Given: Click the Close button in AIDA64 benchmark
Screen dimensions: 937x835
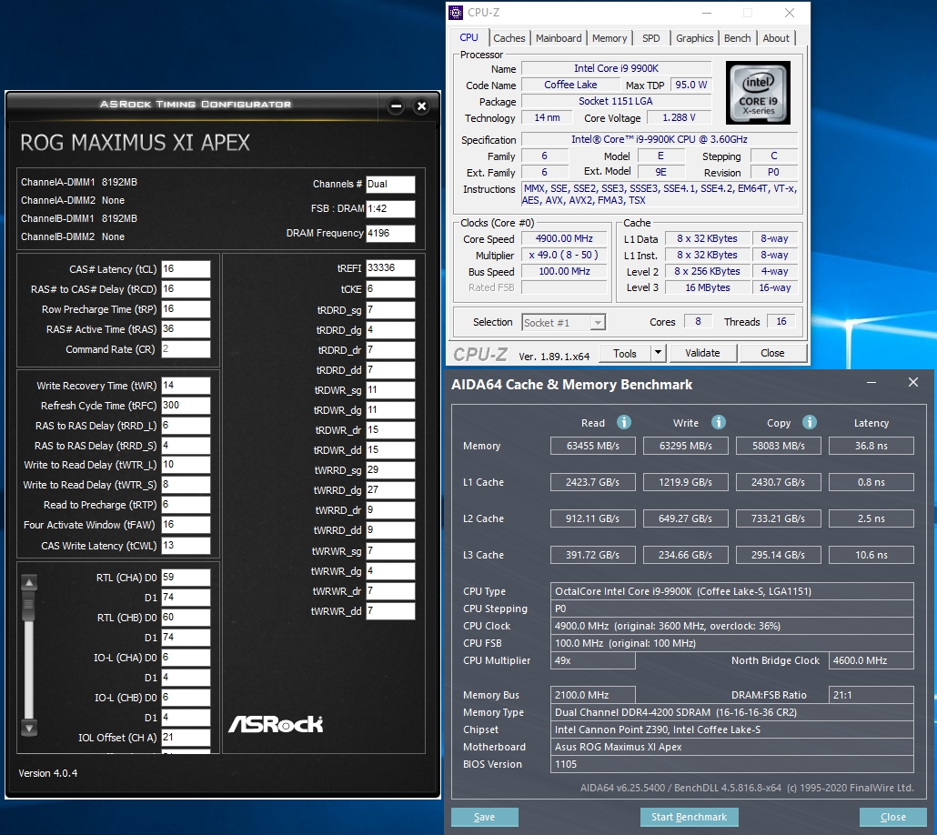Looking at the screenshot, I should [892, 817].
